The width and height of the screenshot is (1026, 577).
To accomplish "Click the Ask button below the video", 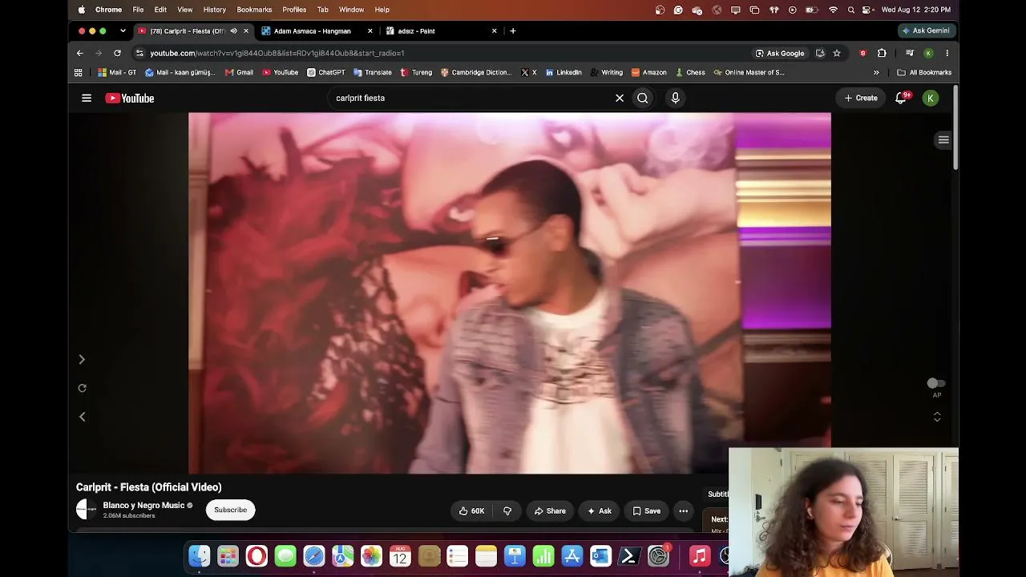I will [600, 510].
